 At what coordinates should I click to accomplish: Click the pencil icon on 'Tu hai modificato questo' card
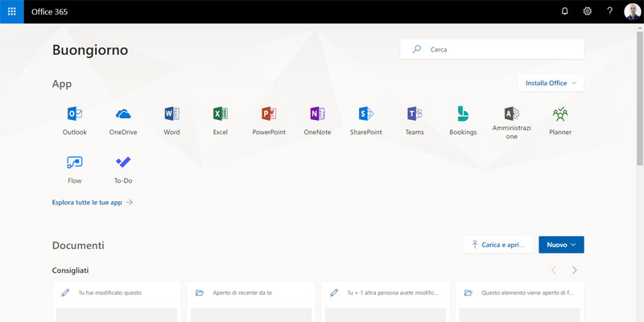point(65,293)
